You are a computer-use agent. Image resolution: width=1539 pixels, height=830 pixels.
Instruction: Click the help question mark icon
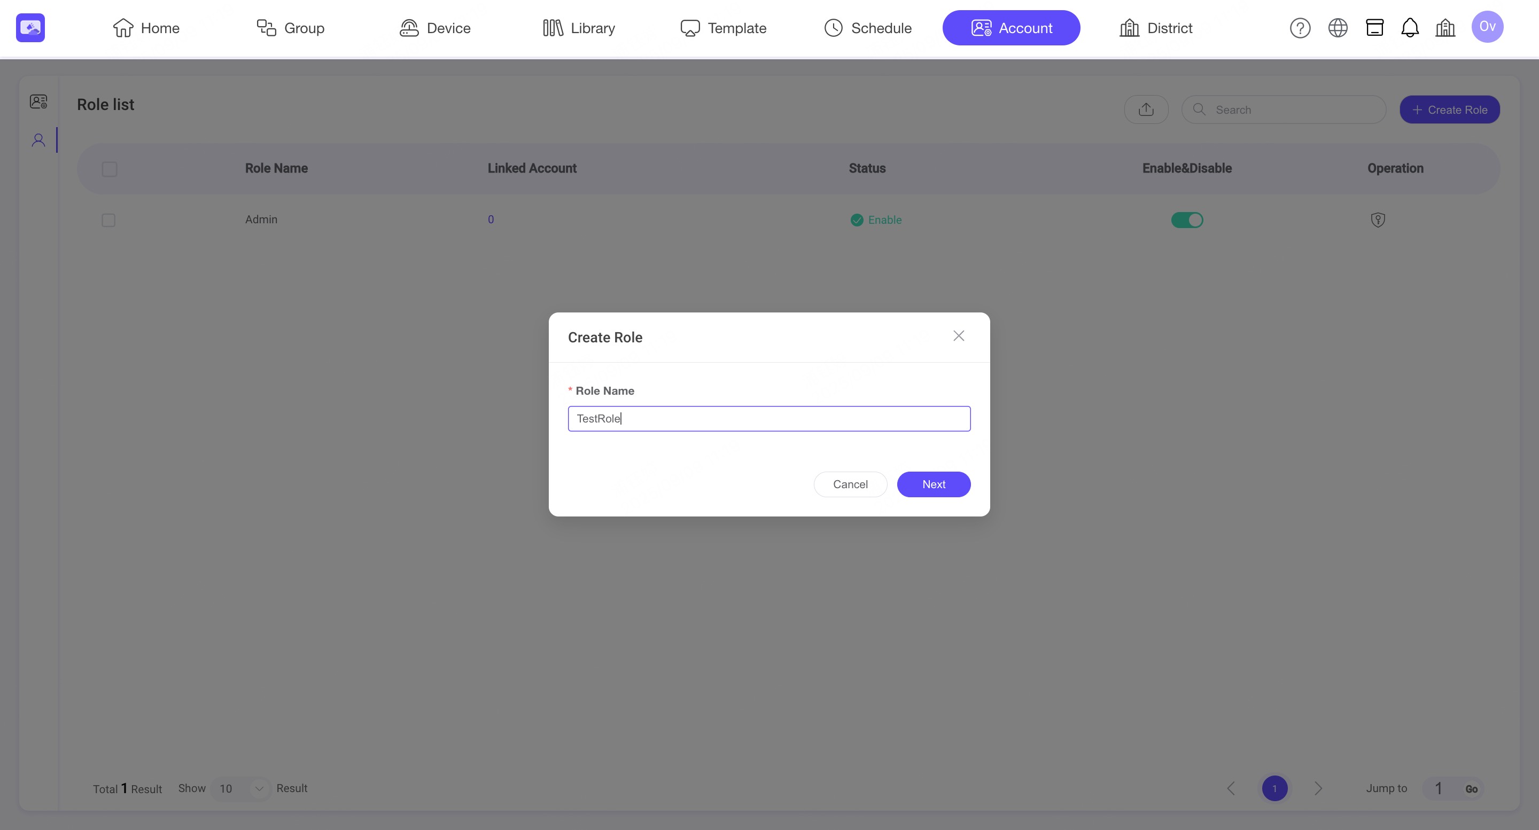pyautogui.click(x=1300, y=28)
